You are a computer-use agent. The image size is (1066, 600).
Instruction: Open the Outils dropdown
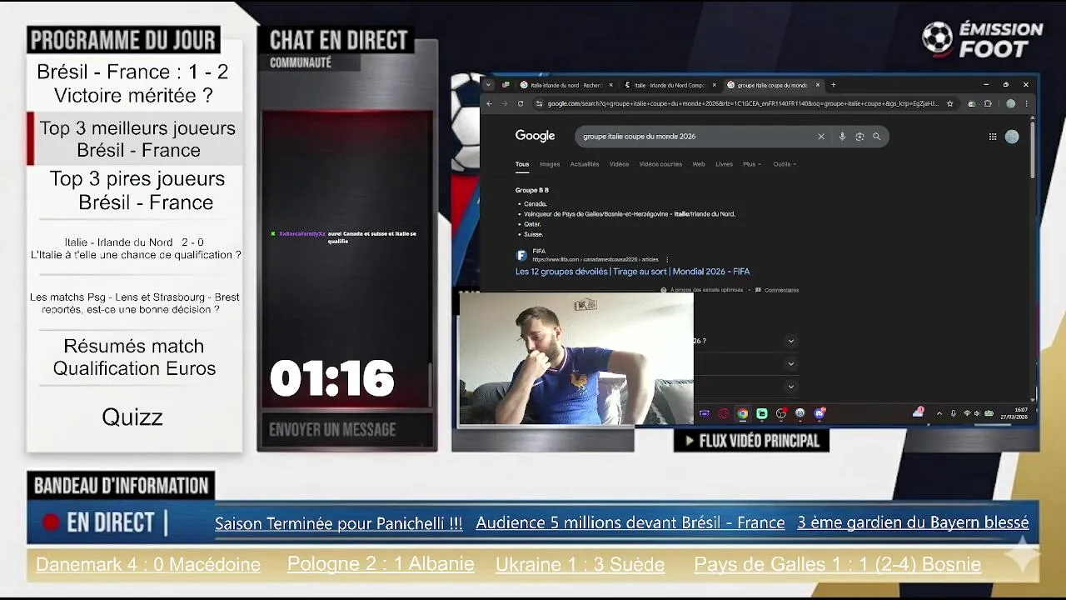(785, 164)
